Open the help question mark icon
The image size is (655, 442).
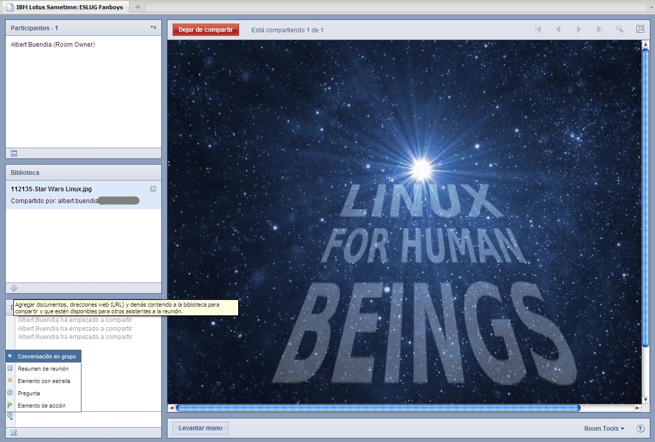pos(640,429)
